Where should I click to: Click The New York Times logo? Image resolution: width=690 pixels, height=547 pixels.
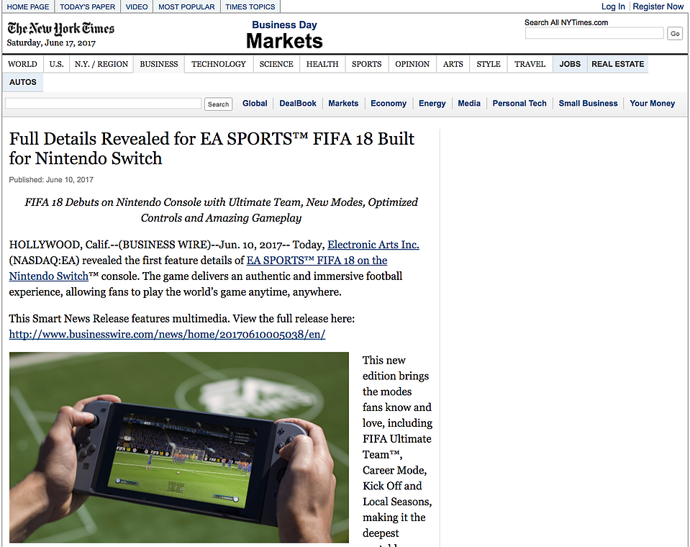(60, 29)
